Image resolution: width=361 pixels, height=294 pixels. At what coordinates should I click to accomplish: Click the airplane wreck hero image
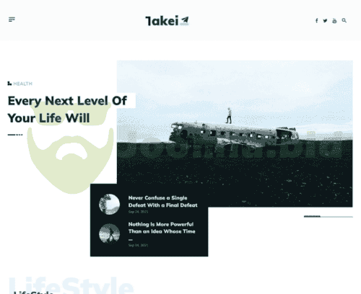tap(235, 133)
